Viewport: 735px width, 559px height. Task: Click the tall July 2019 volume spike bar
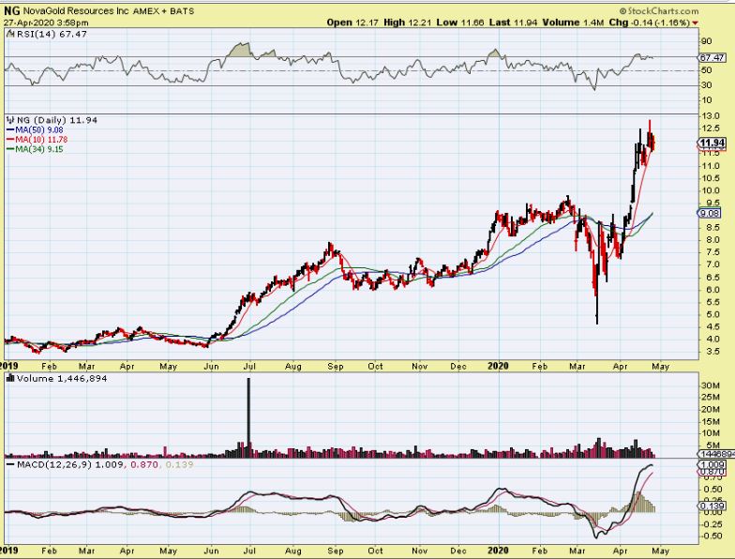(248, 417)
